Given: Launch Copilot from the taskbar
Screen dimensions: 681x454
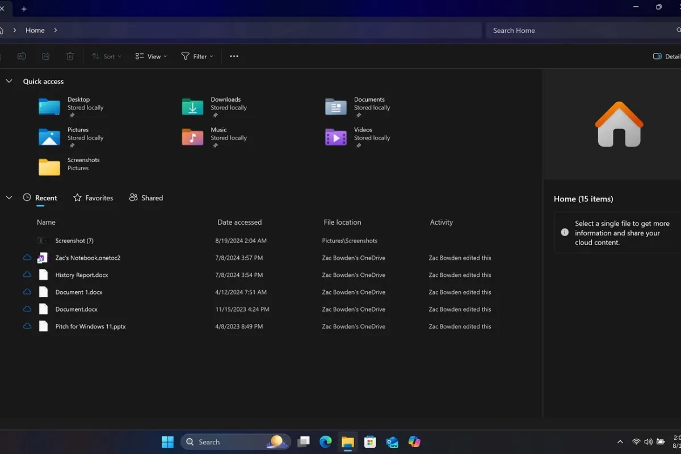Looking at the screenshot, I should point(414,442).
